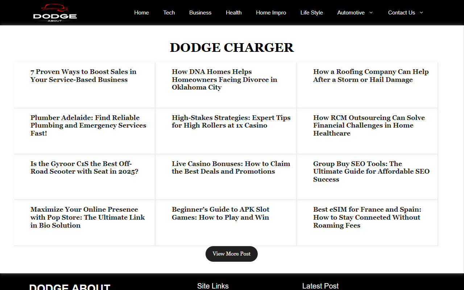Read the Pop Store Link in Bio article
The width and height of the screenshot is (464, 290).
click(88, 217)
